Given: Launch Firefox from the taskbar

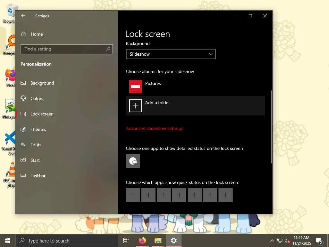Looking at the screenshot, I should (142, 241).
